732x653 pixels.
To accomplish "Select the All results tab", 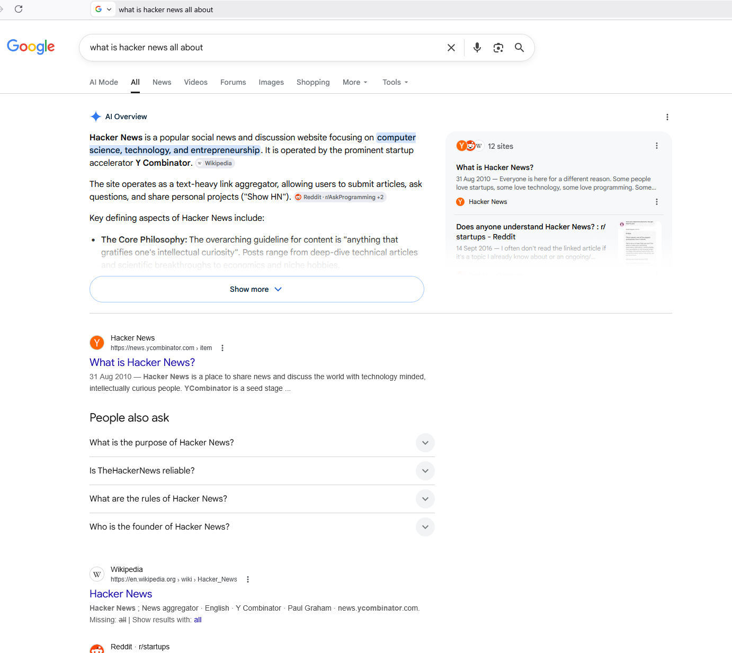I will pos(135,82).
